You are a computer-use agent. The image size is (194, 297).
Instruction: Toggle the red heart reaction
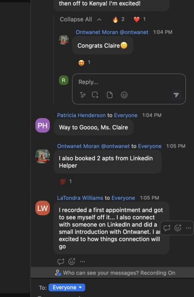pyautogui.click(x=140, y=19)
